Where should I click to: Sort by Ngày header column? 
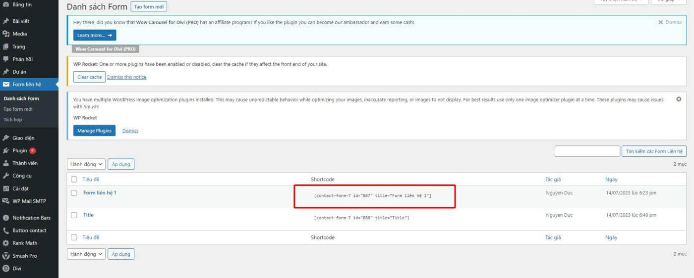611,180
